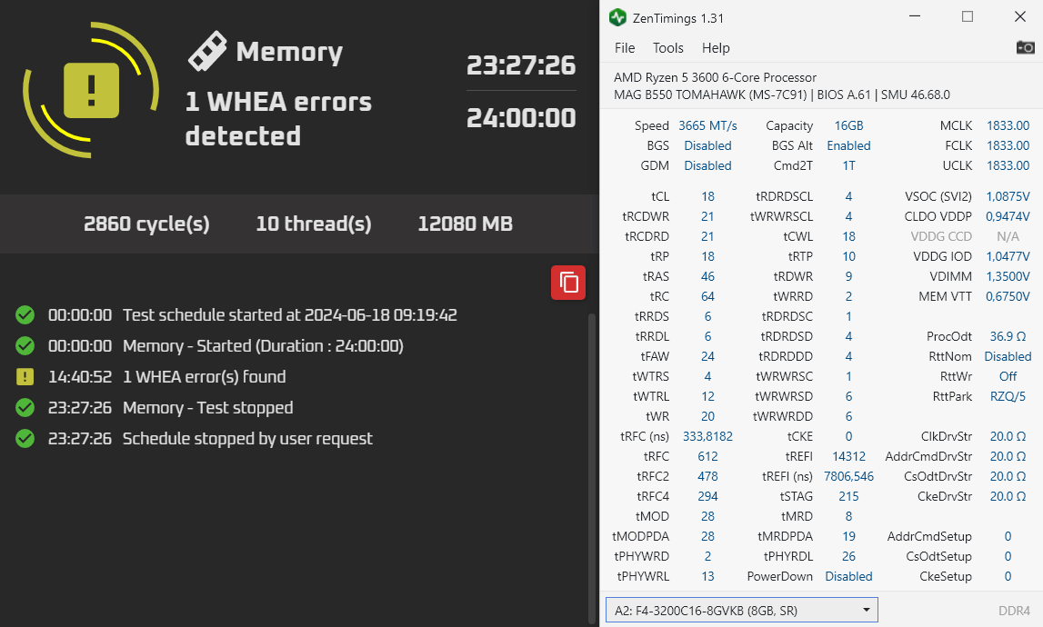This screenshot has width=1043, height=627.
Task: Click the elapsed time 23:27:26 at top
Action: (521, 65)
